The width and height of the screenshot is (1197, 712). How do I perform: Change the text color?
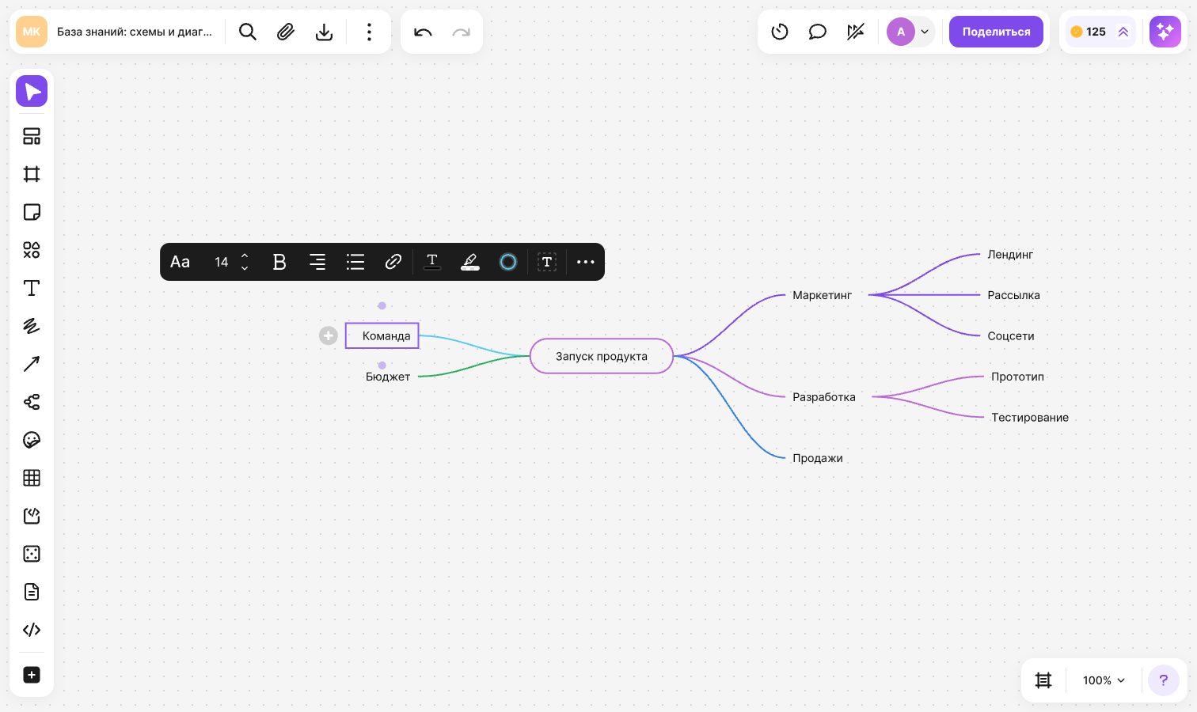coord(432,262)
